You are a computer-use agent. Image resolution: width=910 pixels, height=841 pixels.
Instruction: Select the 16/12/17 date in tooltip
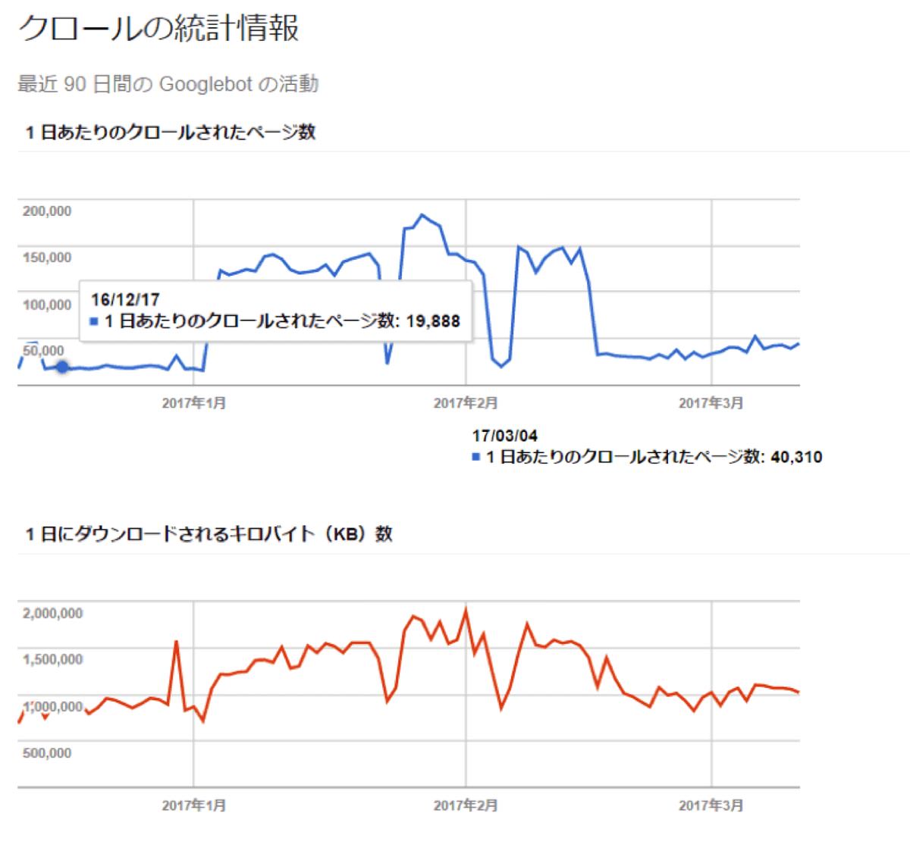125,299
